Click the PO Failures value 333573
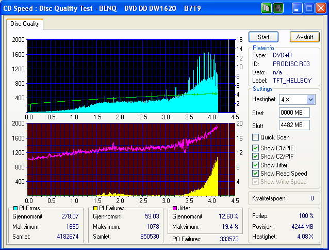The width and height of the screenshot is (329, 250). click(229, 239)
